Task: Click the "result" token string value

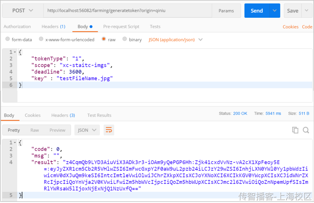Action: [176, 176]
